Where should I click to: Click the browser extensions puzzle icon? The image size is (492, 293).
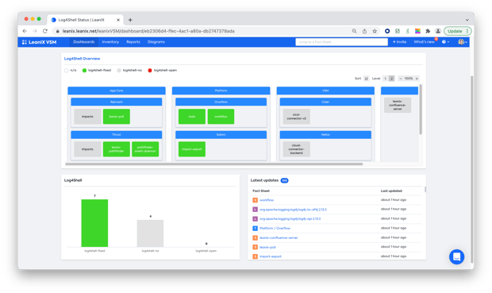click(428, 31)
